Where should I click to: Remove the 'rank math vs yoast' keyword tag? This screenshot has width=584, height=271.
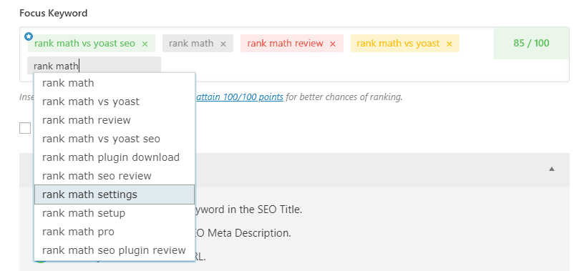click(x=449, y=44)
